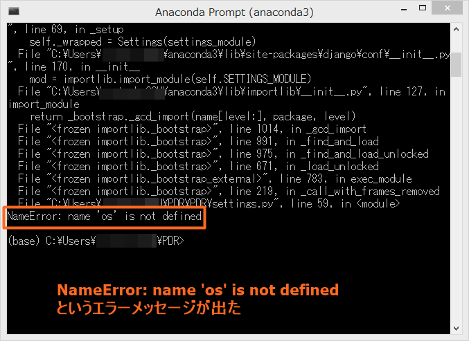469x341 pixels.
Task: Click the traceback line 783 in exec_module
Action: tap(215, 179)
